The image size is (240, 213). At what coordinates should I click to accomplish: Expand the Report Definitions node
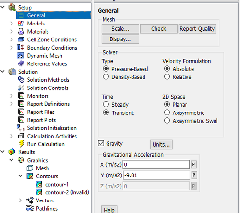(x=12, y=104)
